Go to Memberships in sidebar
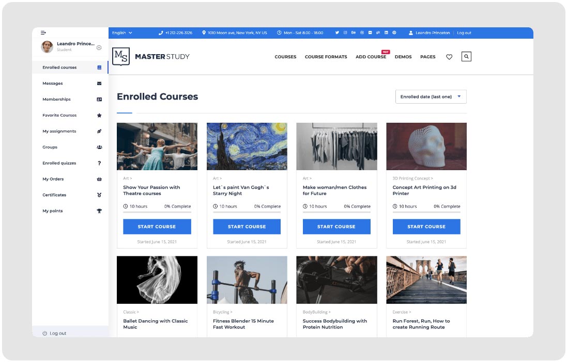The width and height of the screenshot is (567, 362). pyautogui.click(x=70, y=99)
